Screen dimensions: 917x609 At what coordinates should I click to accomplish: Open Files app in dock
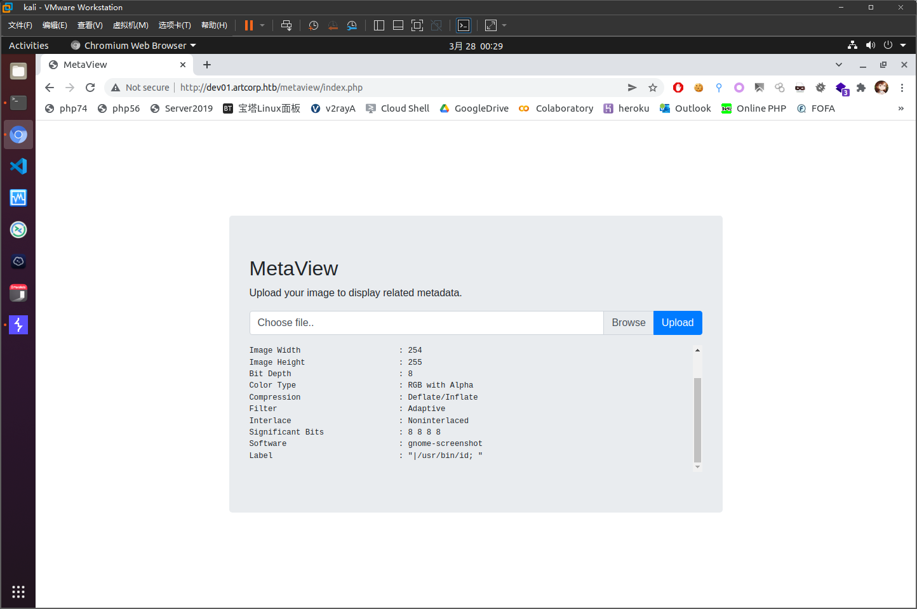tap(18, 71)
